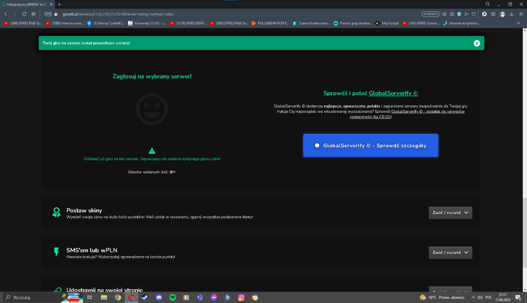Image resolution: width=527 pixels, height=303 pixels.
Task: Click the volume speaker tray icon
Action: click(x=480, y=297)
